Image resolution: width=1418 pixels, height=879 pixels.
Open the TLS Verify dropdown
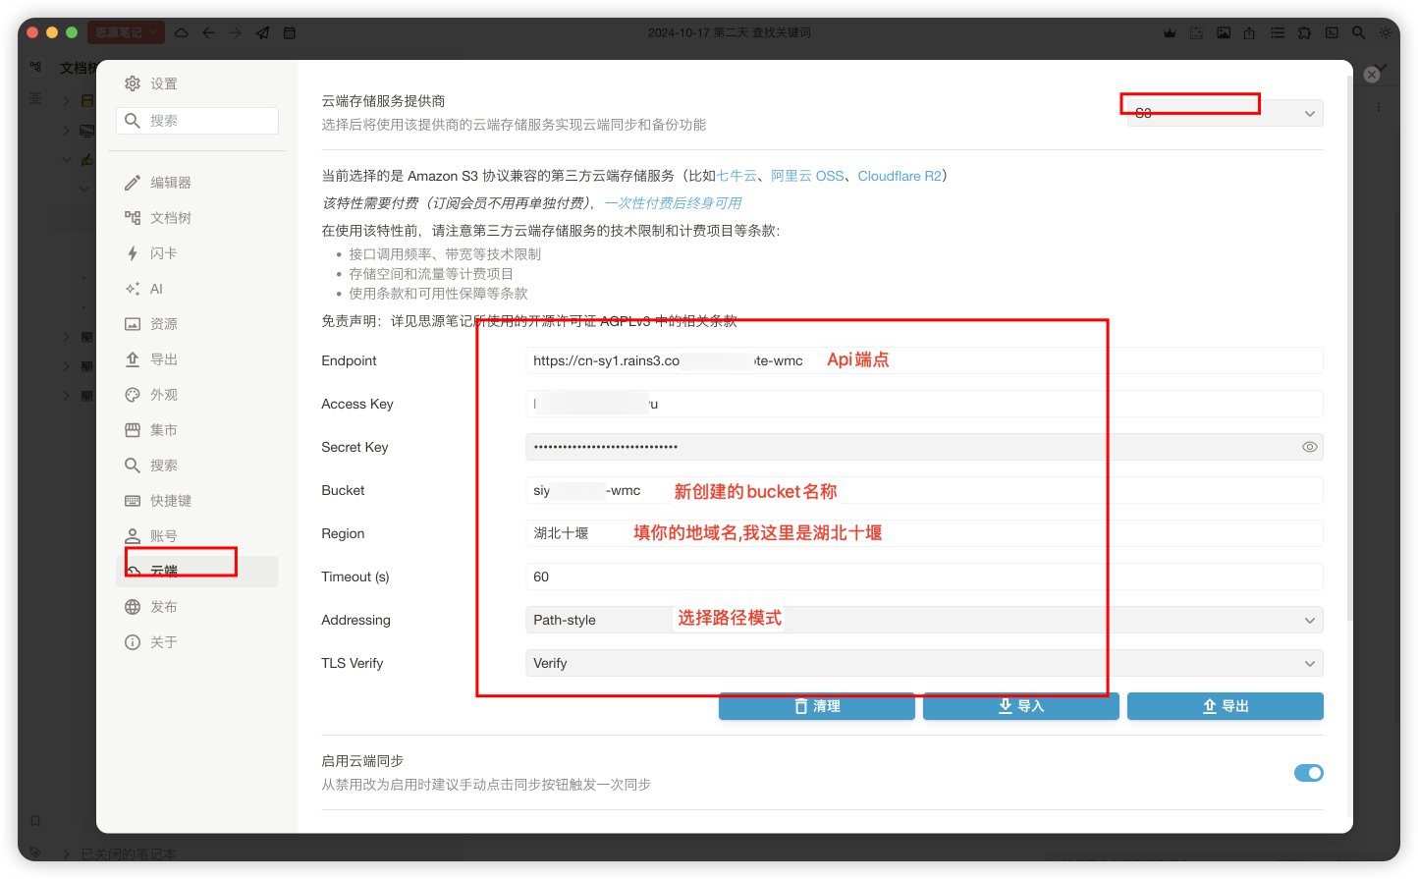click(x=924, y=663)
